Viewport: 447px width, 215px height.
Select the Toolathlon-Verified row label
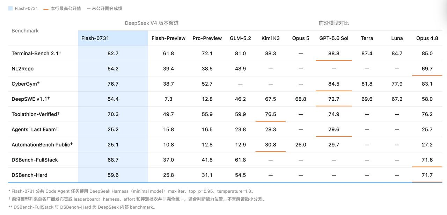click(36, 114)
